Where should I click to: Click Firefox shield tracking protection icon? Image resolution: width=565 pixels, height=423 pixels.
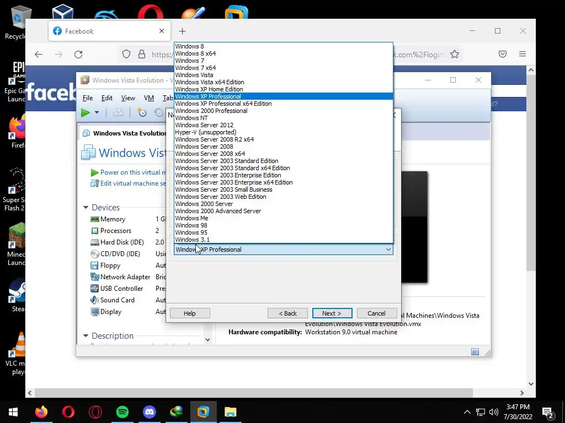[x=126, y=55]
